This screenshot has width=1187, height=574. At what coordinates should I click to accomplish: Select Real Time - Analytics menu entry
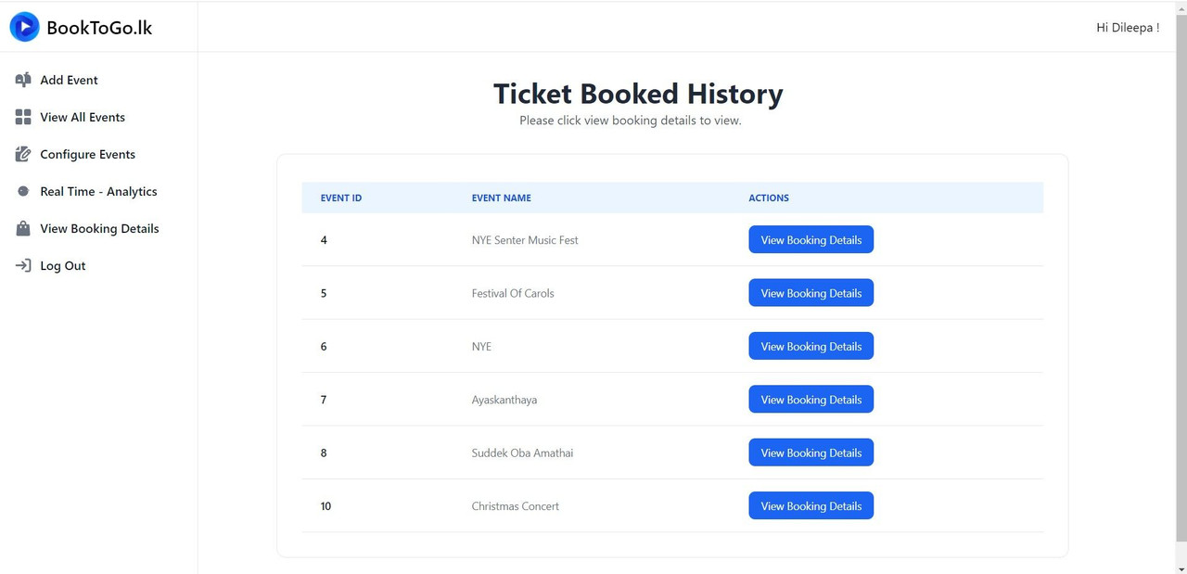pos(98,191)
